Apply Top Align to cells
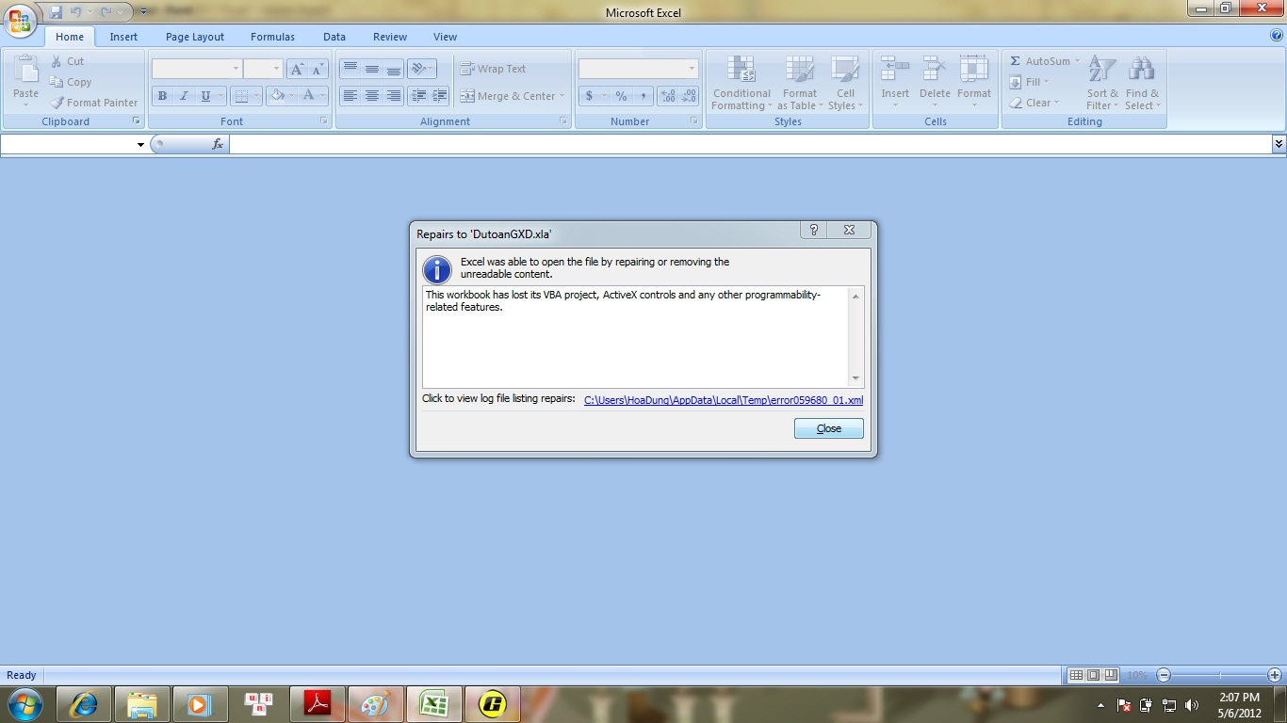1287x723 pixels. click(350, 69)
